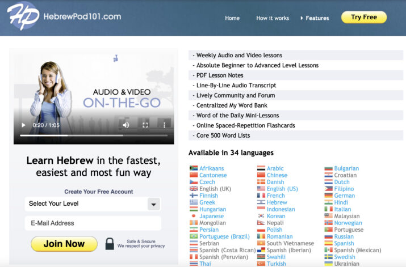The width and height of the screenshot is (406, 267).
Task: Open the Spanish language link
Action: coord(344,244)
